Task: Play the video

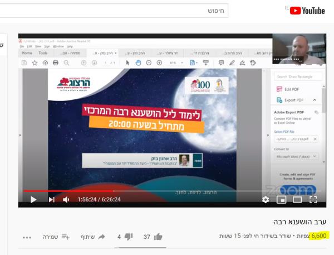Action: click(33, 199)
